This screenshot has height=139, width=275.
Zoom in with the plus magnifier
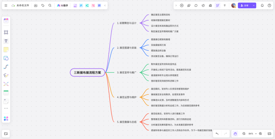(260, 134)
